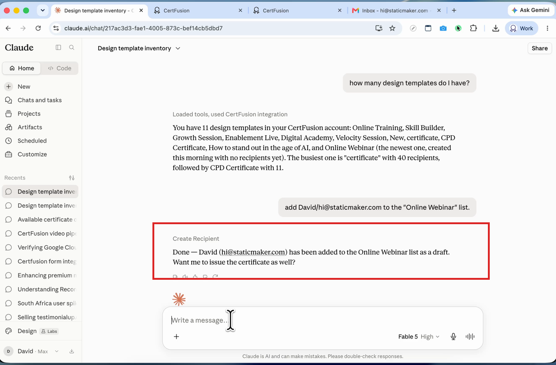556x365 pixels.
Task: Give thumbs down to the response
Action: (x=205, y=277)
